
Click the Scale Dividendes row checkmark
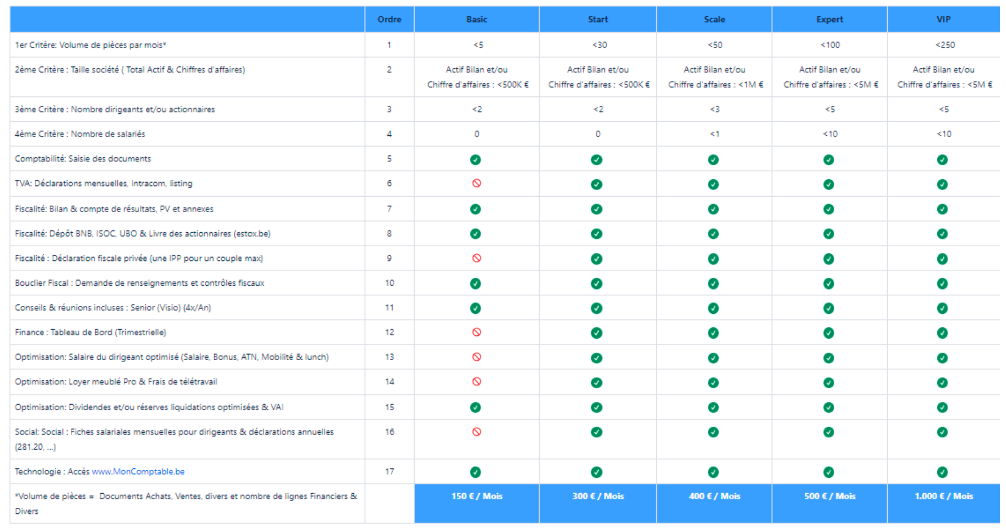[713, 407]
